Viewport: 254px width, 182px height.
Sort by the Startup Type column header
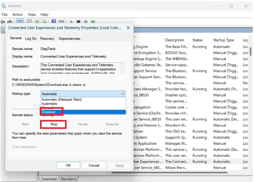pyautogui.click(x=223, y=40)
